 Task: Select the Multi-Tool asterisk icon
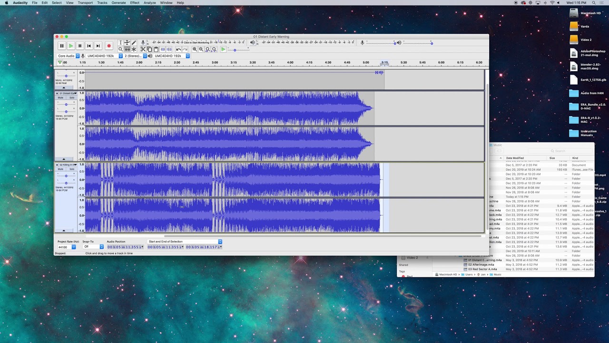point(134,49)
